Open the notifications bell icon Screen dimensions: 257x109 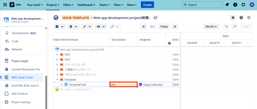pyautogui.click(x=227, y=5)
